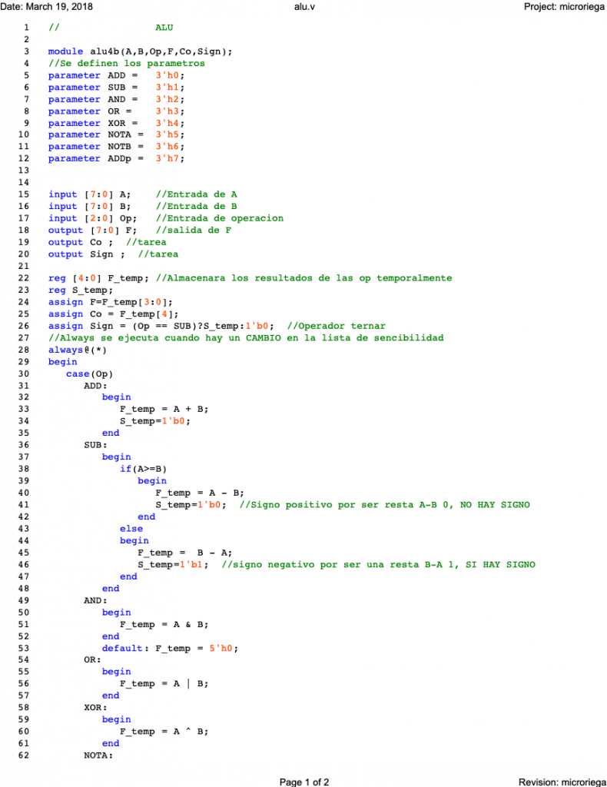Select the 'module alu4b(A,B,Op,F,Co,Sign);' line
Screen dimensions: 607x787
[140, 51]
